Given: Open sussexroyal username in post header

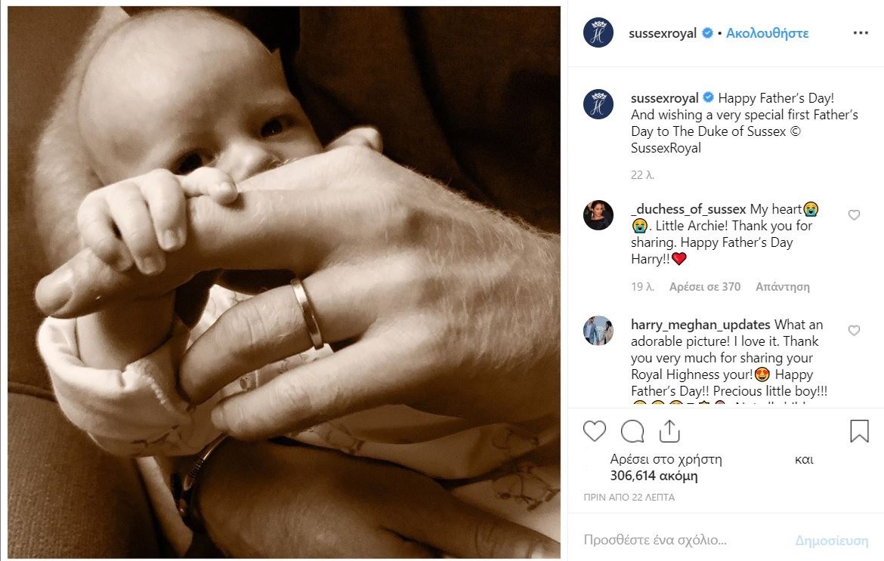Looking at the screenshot, I should (x=662, y=33).
